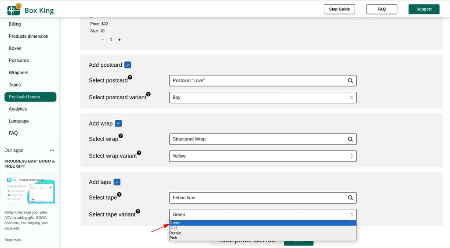Go to Billing in sidebar
Screen dimensions: 450x248
pyautogui.click(x=15, y=24)
